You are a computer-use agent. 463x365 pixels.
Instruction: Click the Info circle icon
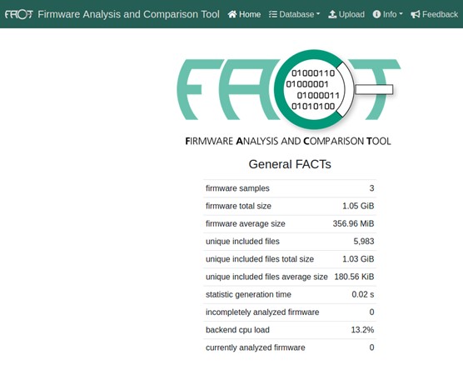[376, 14]
